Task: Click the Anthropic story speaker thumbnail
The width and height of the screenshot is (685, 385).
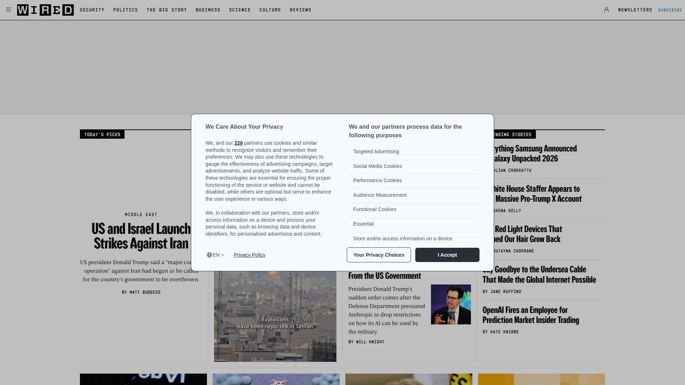Action: coord(451,304)
